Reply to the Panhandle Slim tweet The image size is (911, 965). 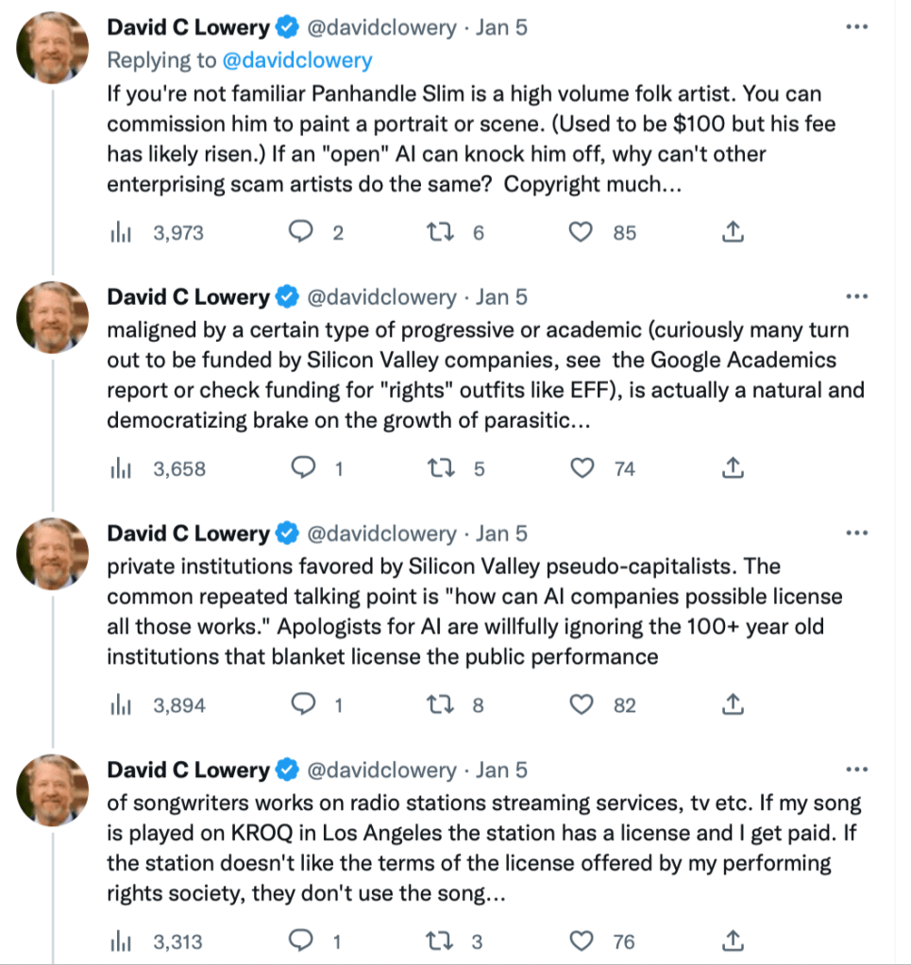302,232
